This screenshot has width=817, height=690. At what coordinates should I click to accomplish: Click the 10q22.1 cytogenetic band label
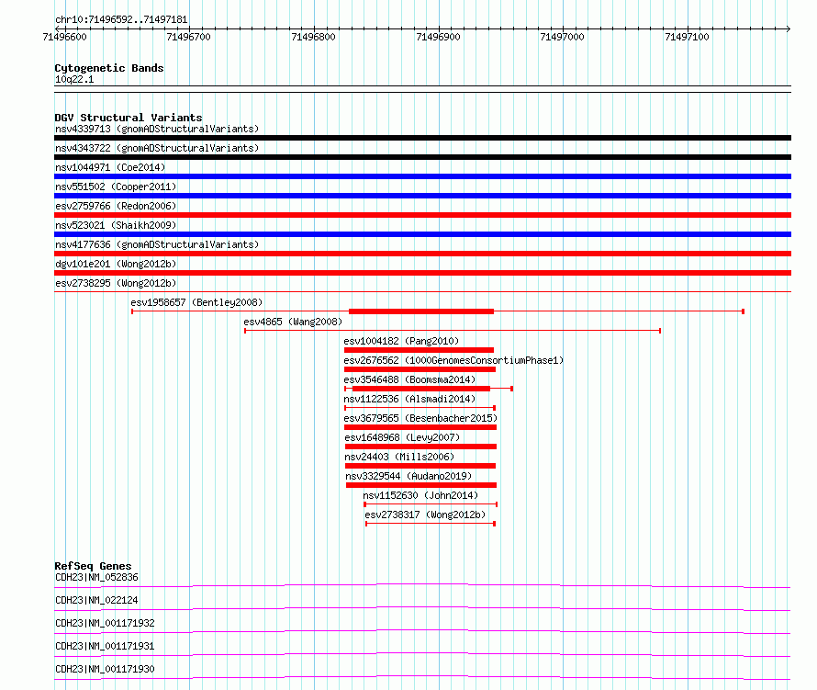pos(74,79)
